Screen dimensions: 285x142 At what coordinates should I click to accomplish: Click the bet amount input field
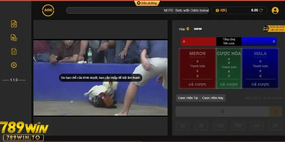[222, 111]
